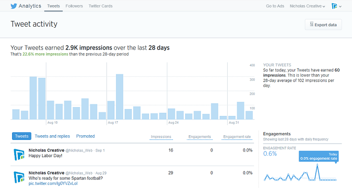The image size is (352, 188).
Task: Click the Export data button
Action: tap(323, 25)
